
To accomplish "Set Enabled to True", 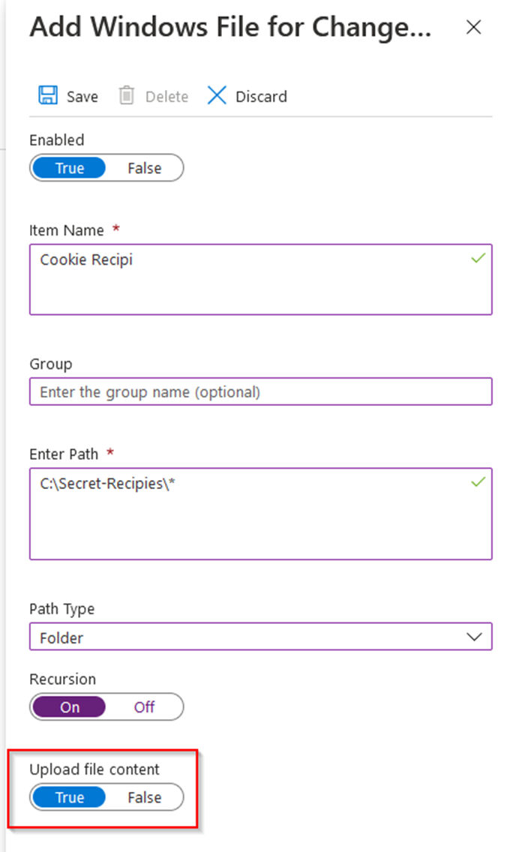I will (68, 167).
